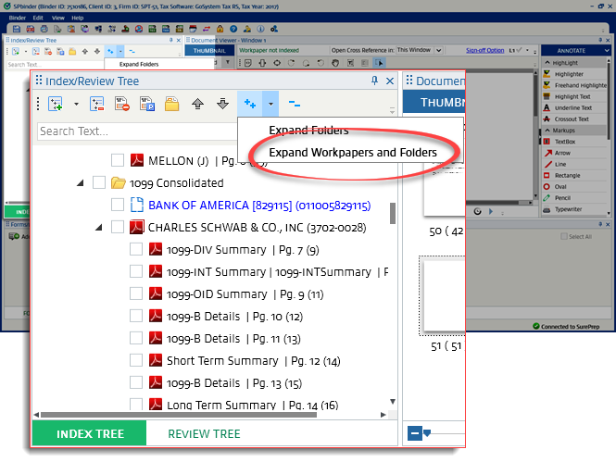Click the Copy workpaper icon in enlarged toolbar
This screenshot has width=616, height=462.
(147, 104)
